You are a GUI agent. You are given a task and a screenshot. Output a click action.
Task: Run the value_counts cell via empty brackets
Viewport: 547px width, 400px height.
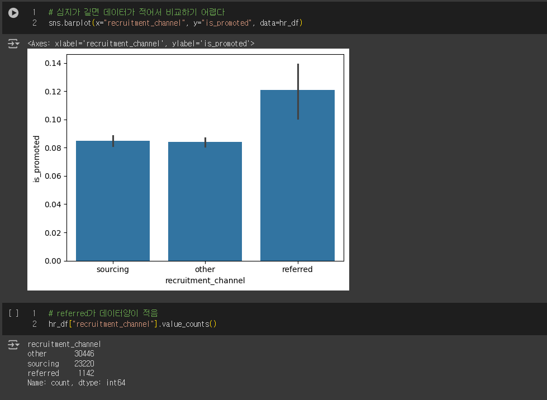[13, 313]
